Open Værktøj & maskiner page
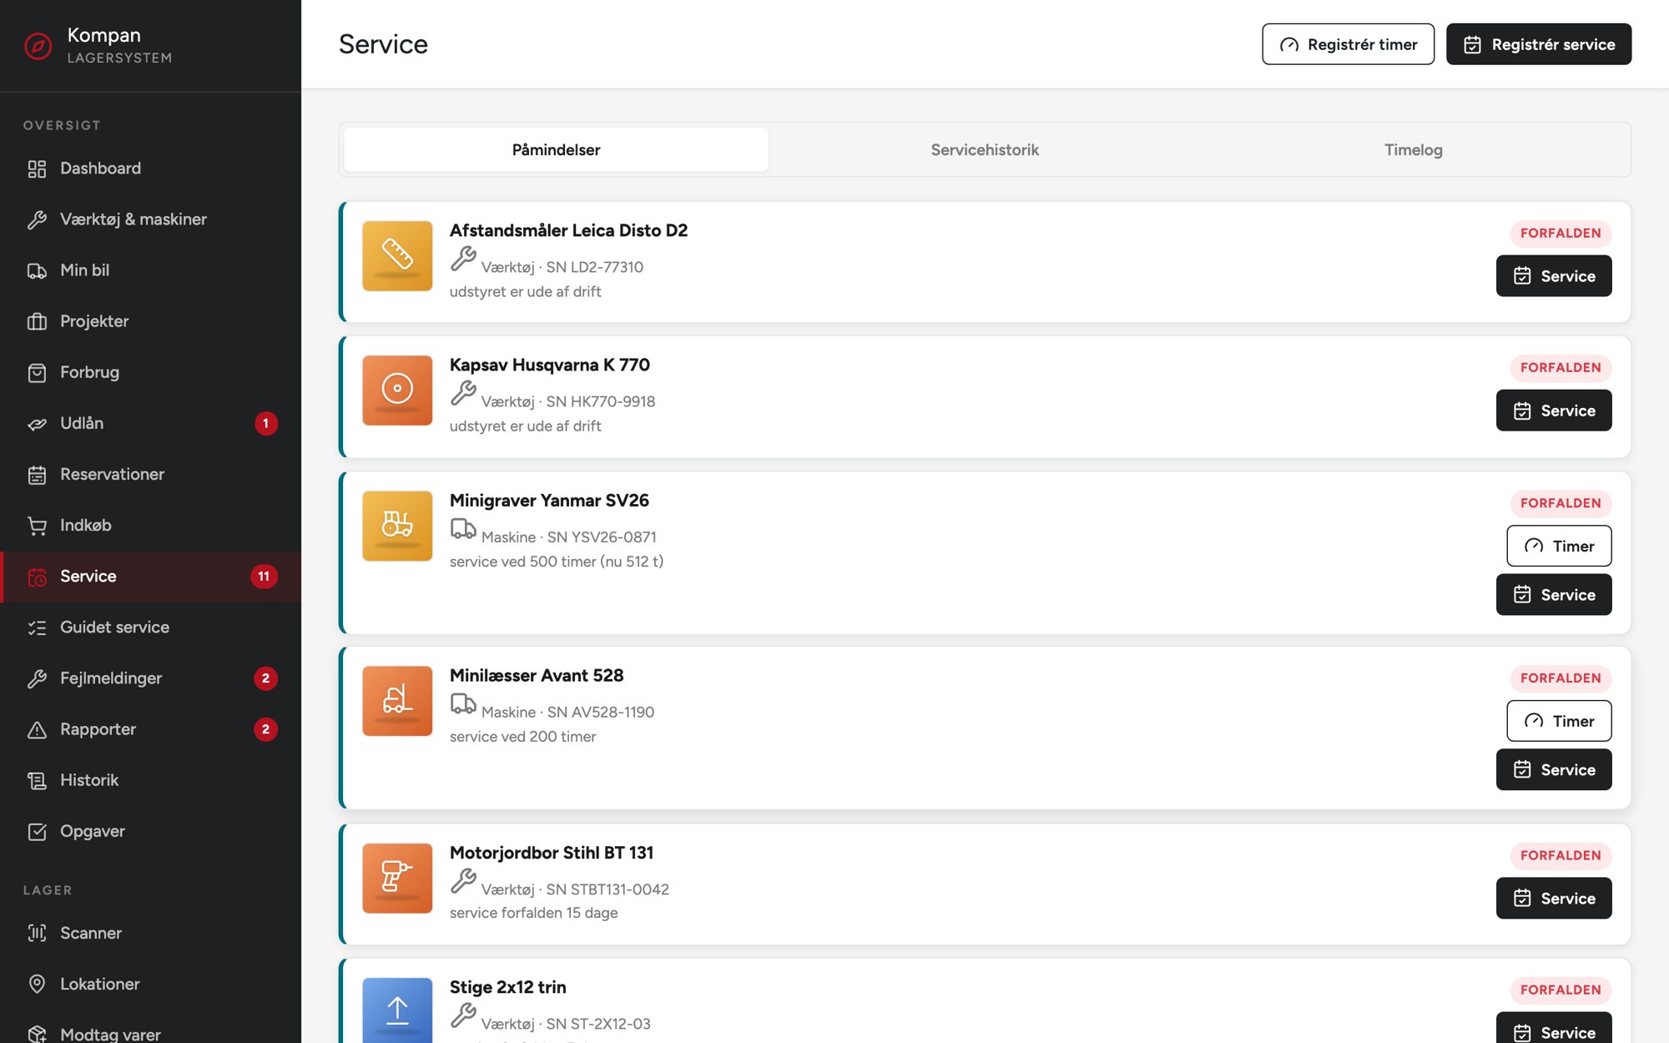 tap(150, 219)
